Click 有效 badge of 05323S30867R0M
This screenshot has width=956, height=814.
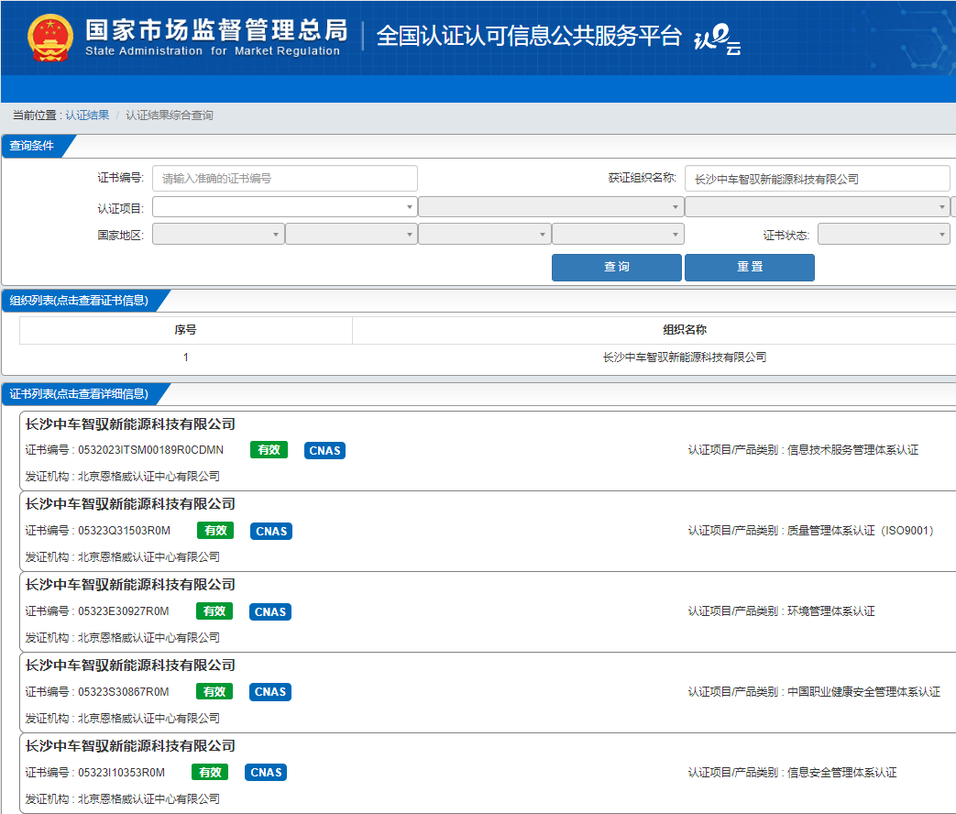(214, 691)
